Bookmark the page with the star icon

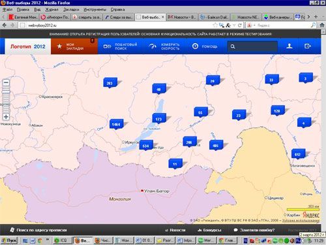click(215, 25)
